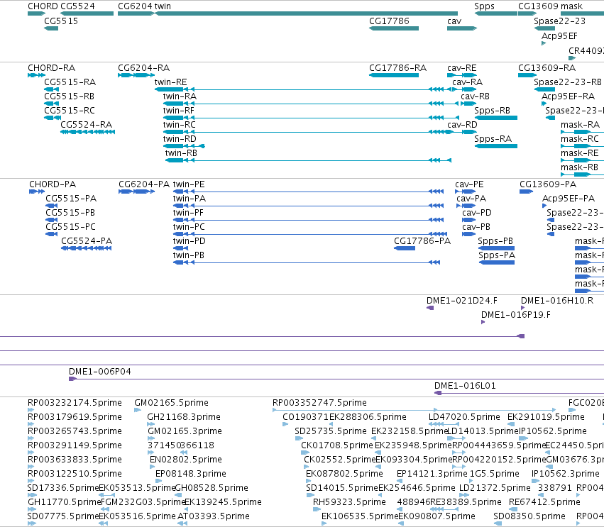Open the EK291019.5prime EST label
The height and width of the screenshot is (527, 604).
(x=546, y=417)
